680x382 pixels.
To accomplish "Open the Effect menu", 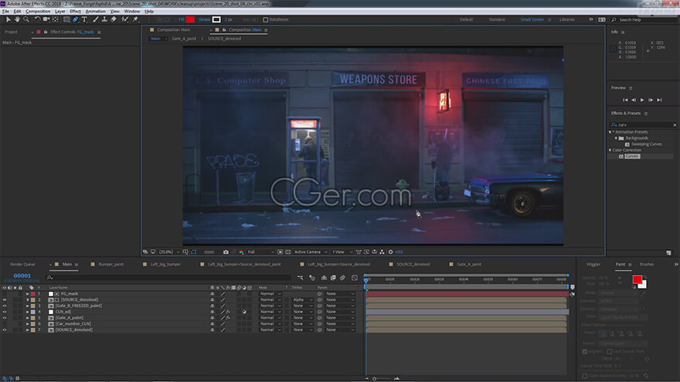I will coord(75,12).
